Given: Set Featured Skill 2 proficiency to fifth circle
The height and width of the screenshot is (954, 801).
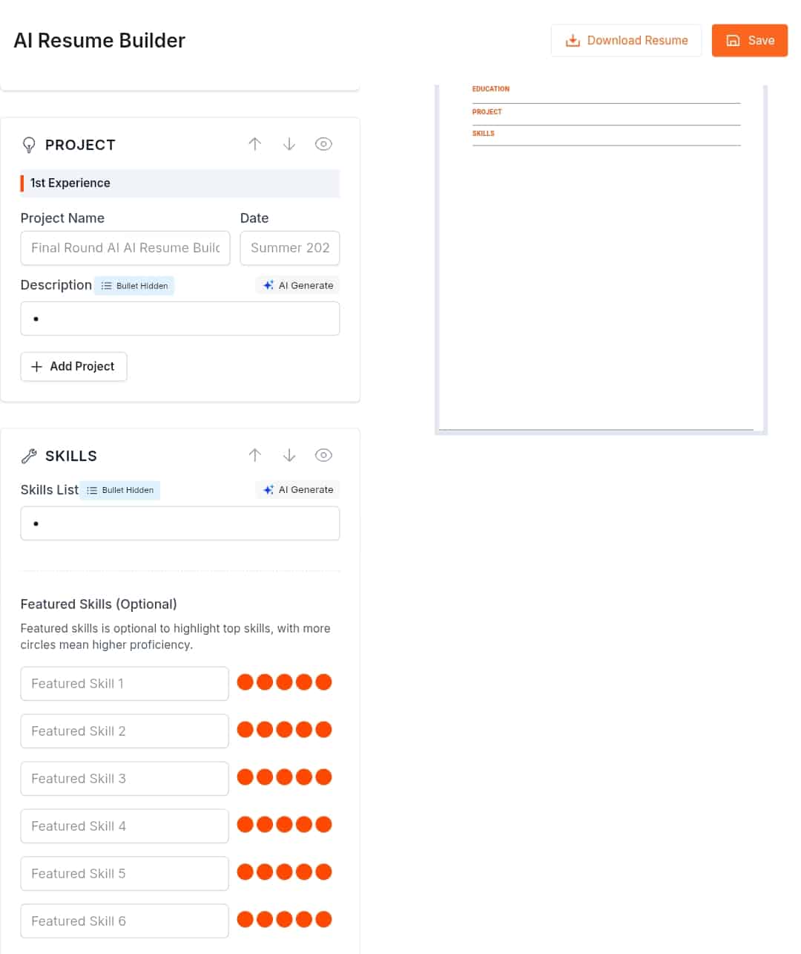Looking at the screenshot, I should (323, 729).
